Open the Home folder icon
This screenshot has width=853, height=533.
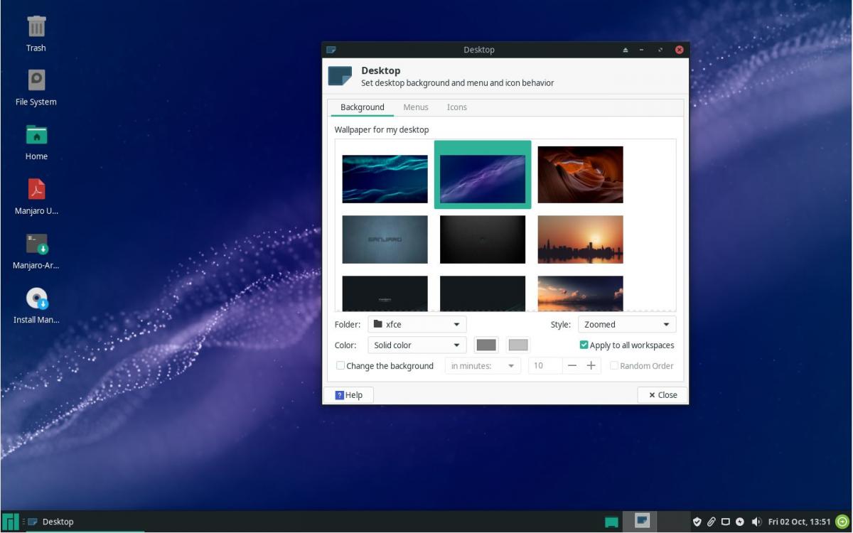(x=36, y=135)
